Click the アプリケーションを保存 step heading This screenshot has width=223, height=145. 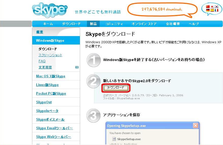[x=122, y=115]
